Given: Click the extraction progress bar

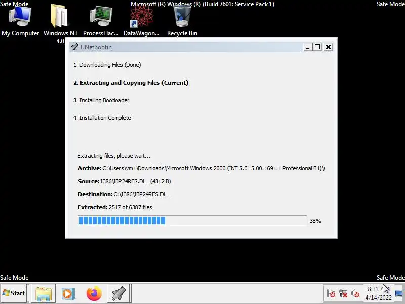Looking at the screenshot, I should click(x=192, y=220).
